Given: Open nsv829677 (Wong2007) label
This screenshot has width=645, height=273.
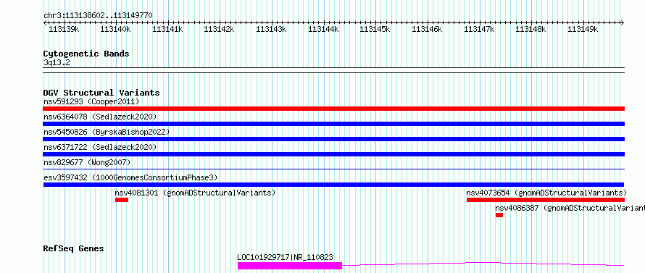Looking at the screenshot, I should (x=87, y=162).
